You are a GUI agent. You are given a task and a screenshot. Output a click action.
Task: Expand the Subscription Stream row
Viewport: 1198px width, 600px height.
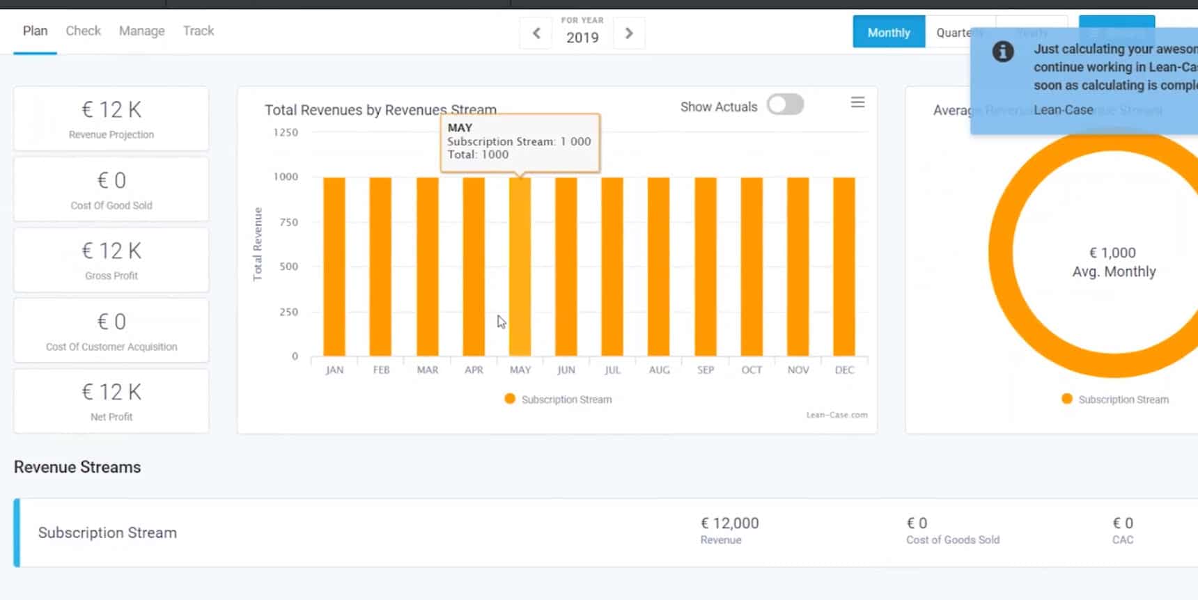[x=107, y=532]
